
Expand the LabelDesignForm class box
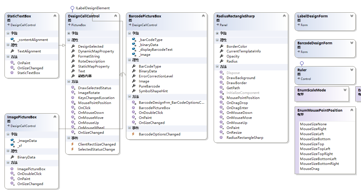click(352, 16)
